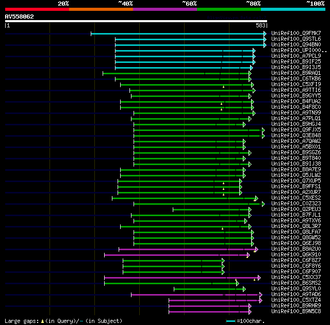Select the AV558062 query name
330x325 pixels.
pyautogui.click(x=20, y=17)
